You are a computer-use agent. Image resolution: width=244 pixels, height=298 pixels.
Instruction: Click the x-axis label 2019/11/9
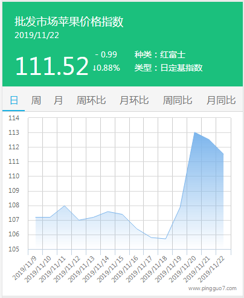tap(25, 268)
